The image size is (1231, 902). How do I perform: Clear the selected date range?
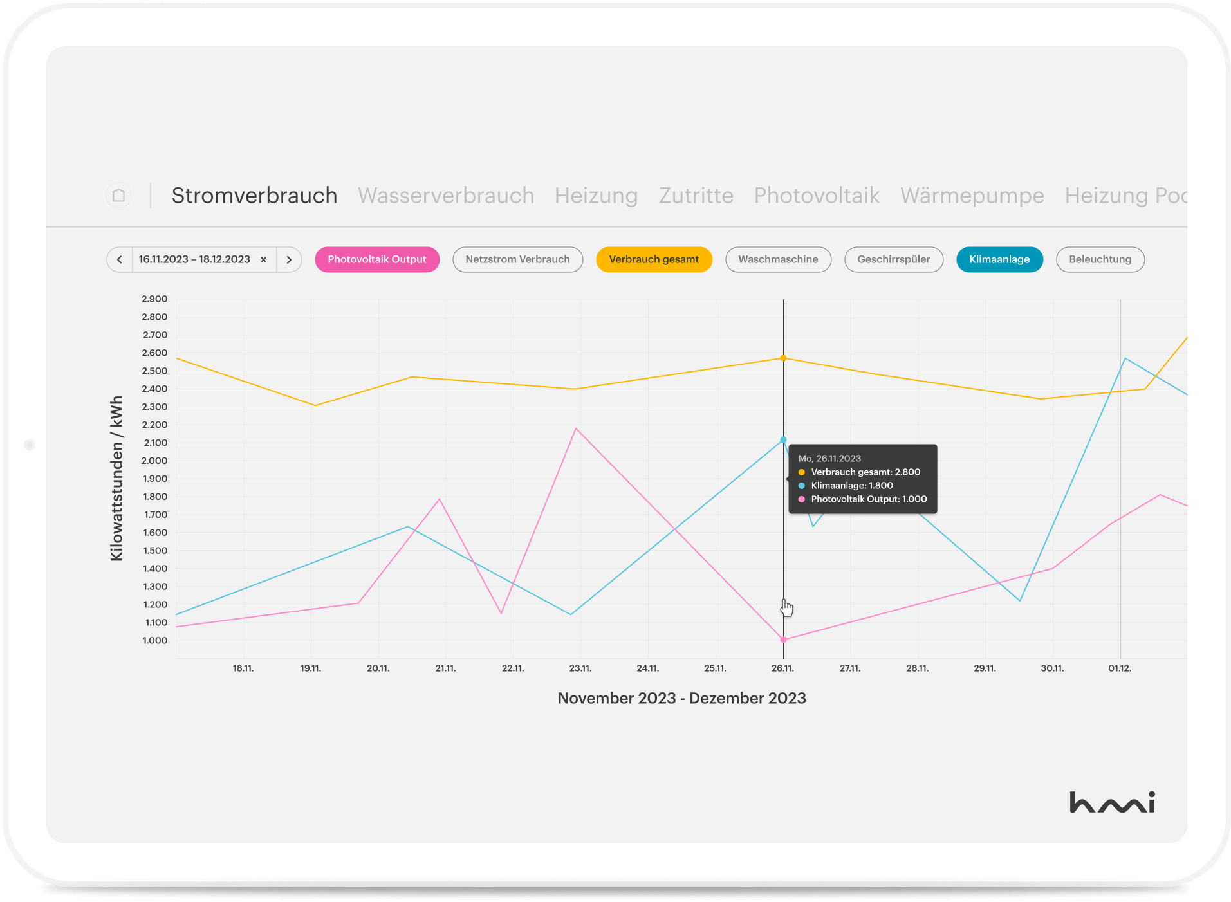tap(263, 260)
